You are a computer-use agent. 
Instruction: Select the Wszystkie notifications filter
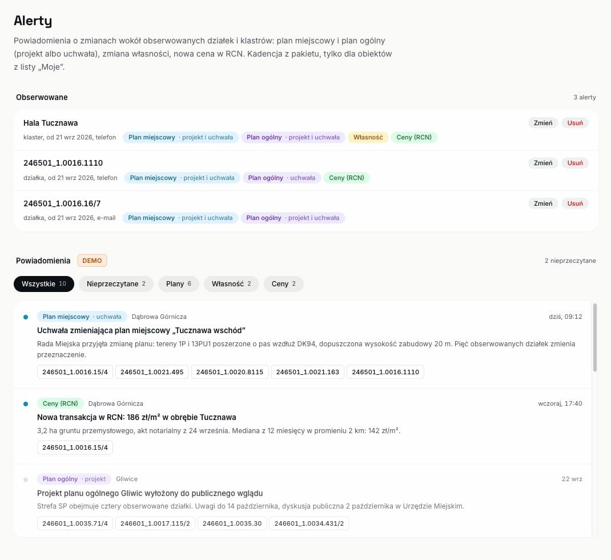(x=43, y=284)
